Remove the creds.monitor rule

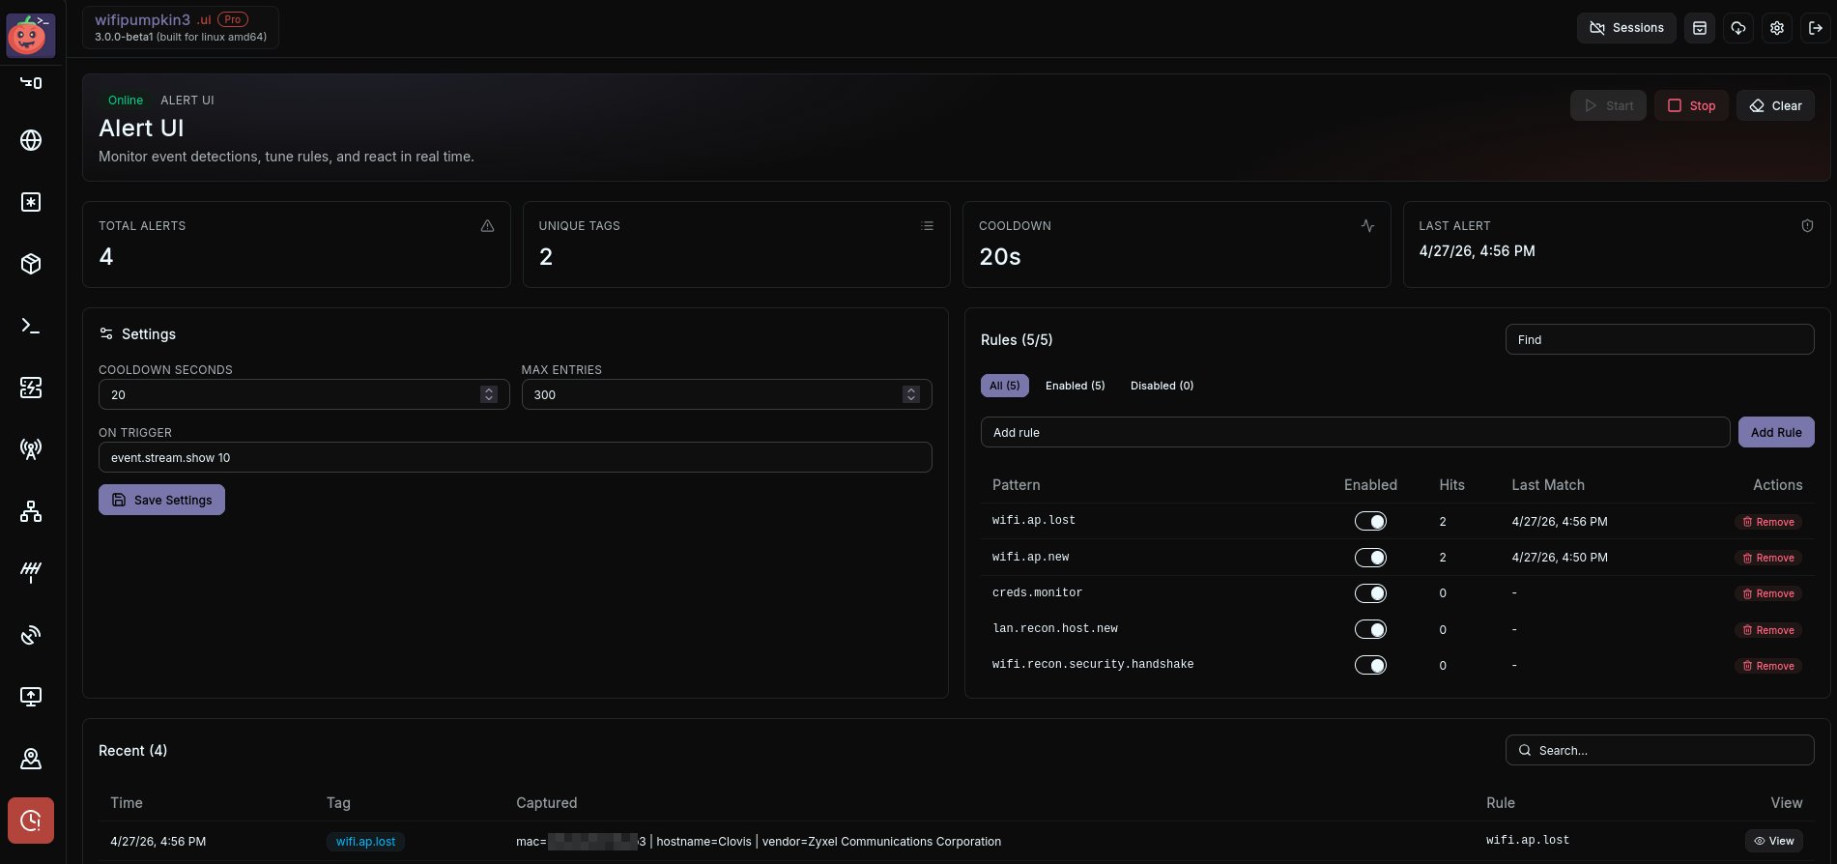(1768, 594)
